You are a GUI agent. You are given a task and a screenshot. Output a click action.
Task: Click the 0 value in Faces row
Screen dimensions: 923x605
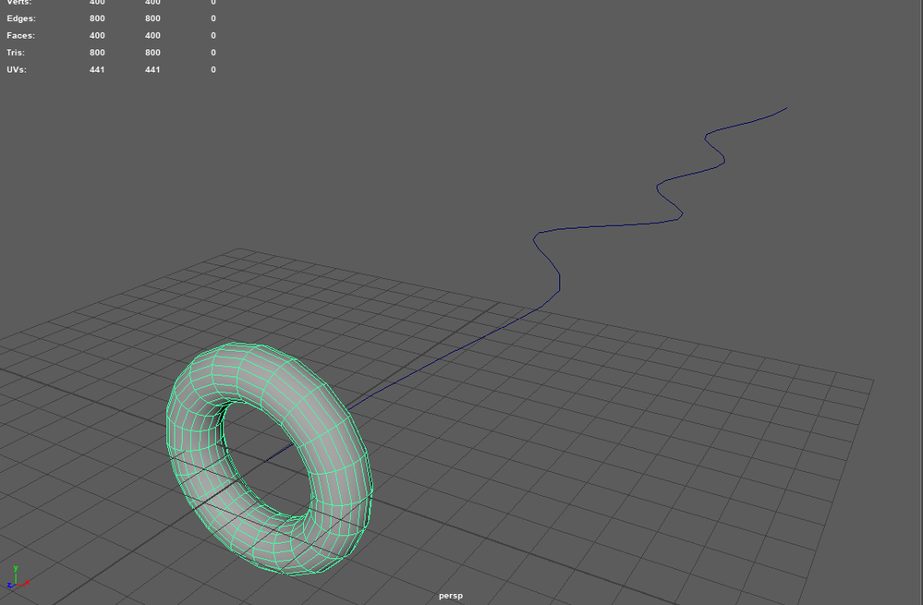pos(213,35)
